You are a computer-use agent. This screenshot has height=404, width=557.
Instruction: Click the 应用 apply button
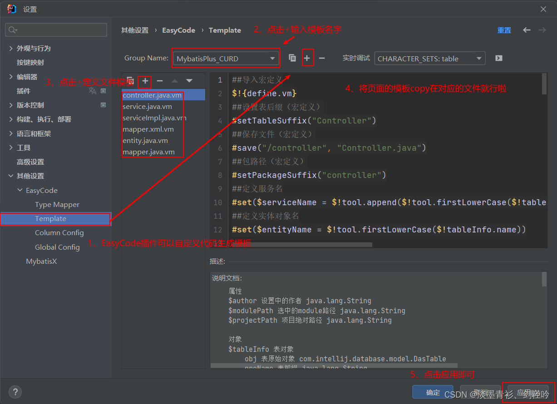coord(528,392)
